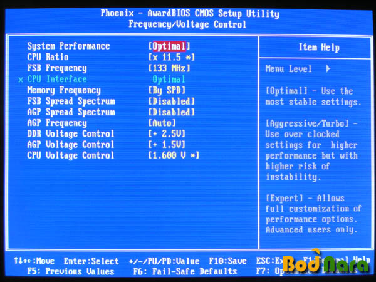Click the Menu Level text
The height and width of the screenshot is (282, 376).
(x=288, y=69)
